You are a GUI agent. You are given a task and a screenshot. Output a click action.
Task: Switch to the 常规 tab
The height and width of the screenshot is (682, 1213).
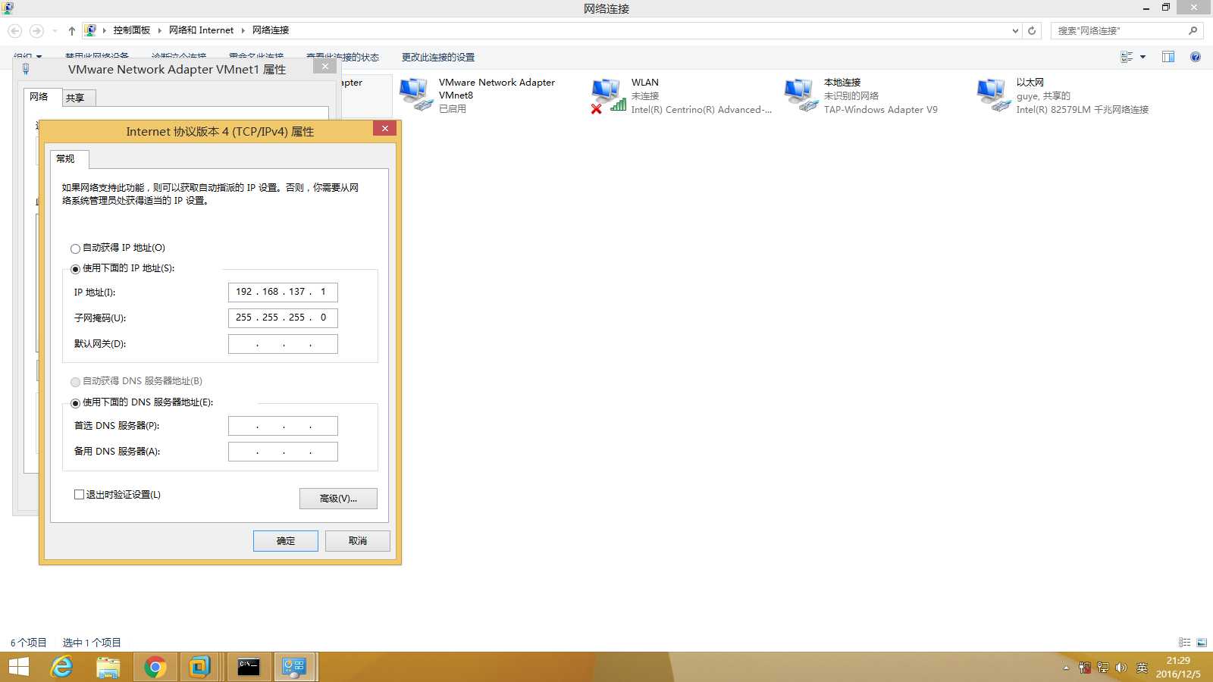pyautogui.click(x=69, y=159)
